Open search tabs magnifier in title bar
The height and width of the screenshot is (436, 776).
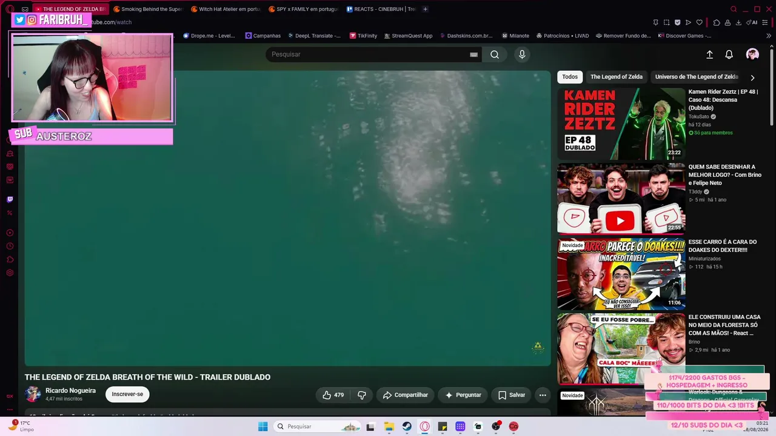coord(734,9)
